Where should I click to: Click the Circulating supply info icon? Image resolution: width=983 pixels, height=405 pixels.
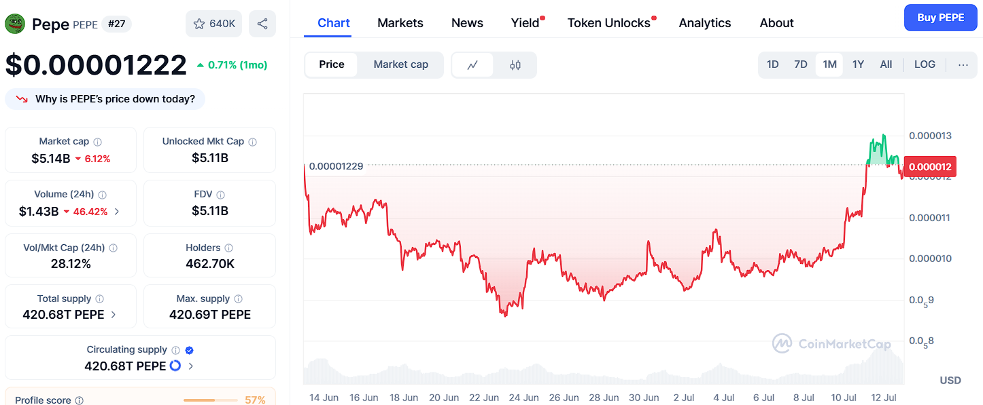(176, 350)
